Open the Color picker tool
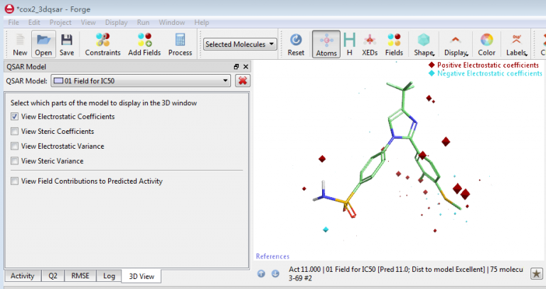 point(486,44)
